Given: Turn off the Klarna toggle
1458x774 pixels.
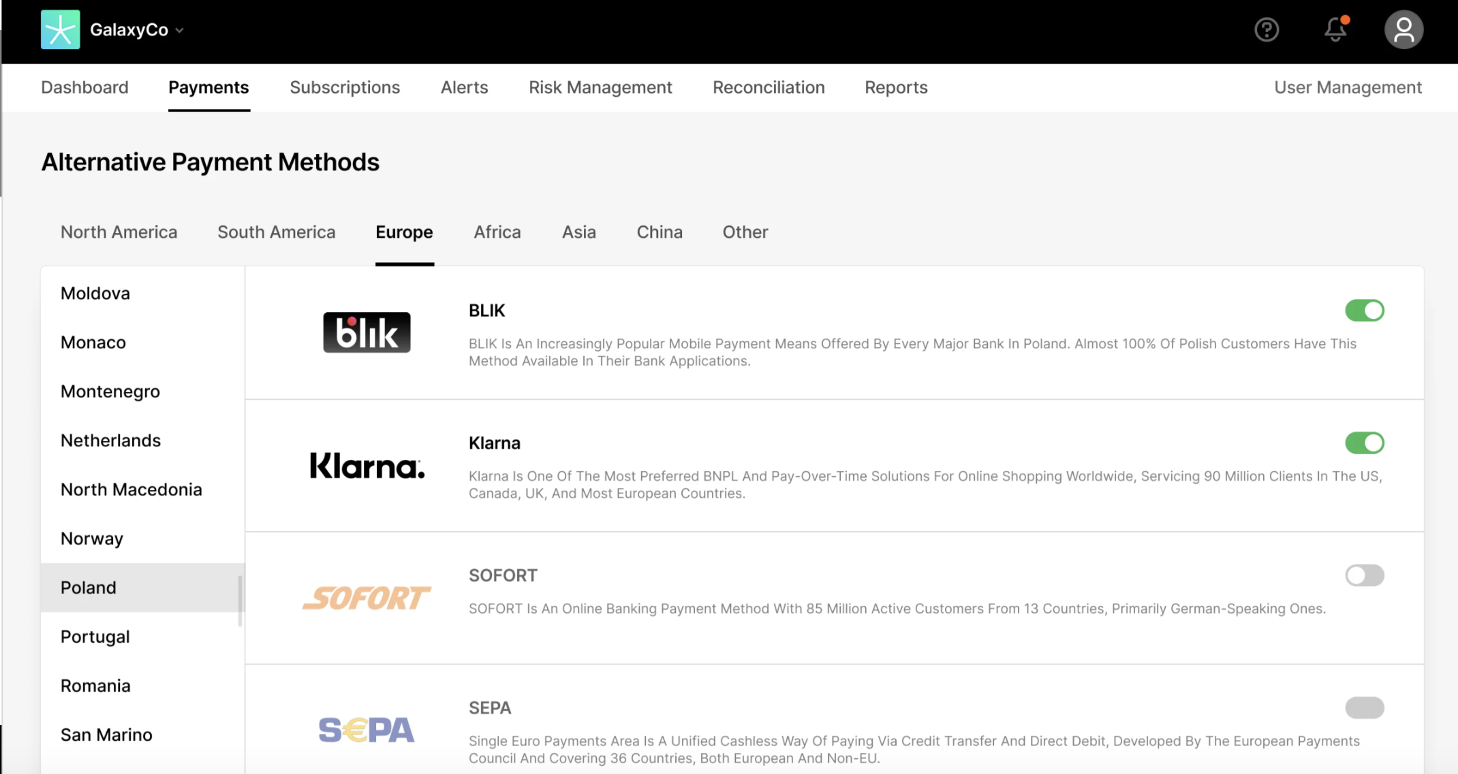Looking at the screenshot, I should tap(1365, 443).
